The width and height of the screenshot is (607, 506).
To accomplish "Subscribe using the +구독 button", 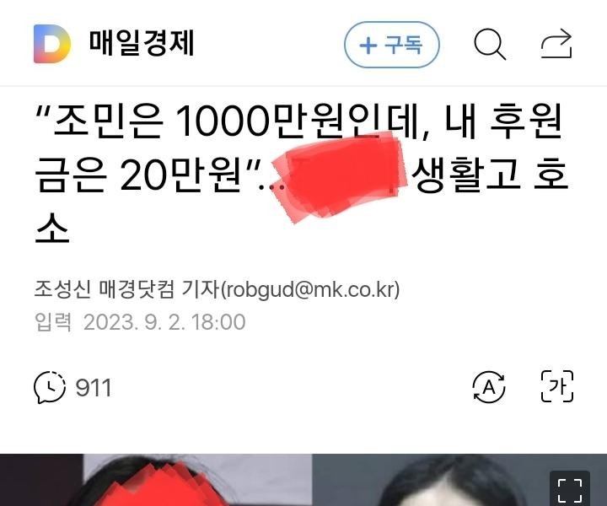I will click(x=392, y=45).
